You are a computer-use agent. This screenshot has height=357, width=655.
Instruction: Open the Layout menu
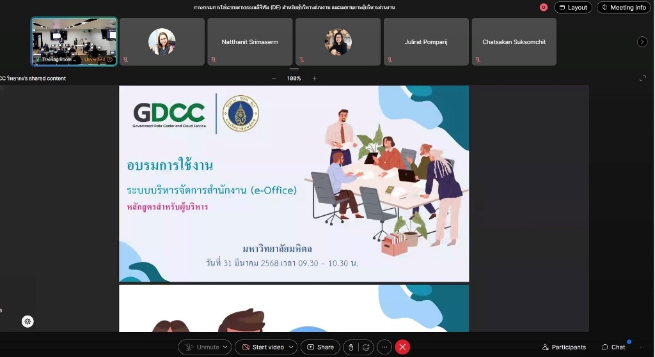[572, 8]
